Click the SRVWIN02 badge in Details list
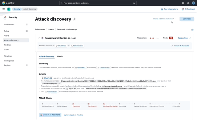 (x=47, y=78)
